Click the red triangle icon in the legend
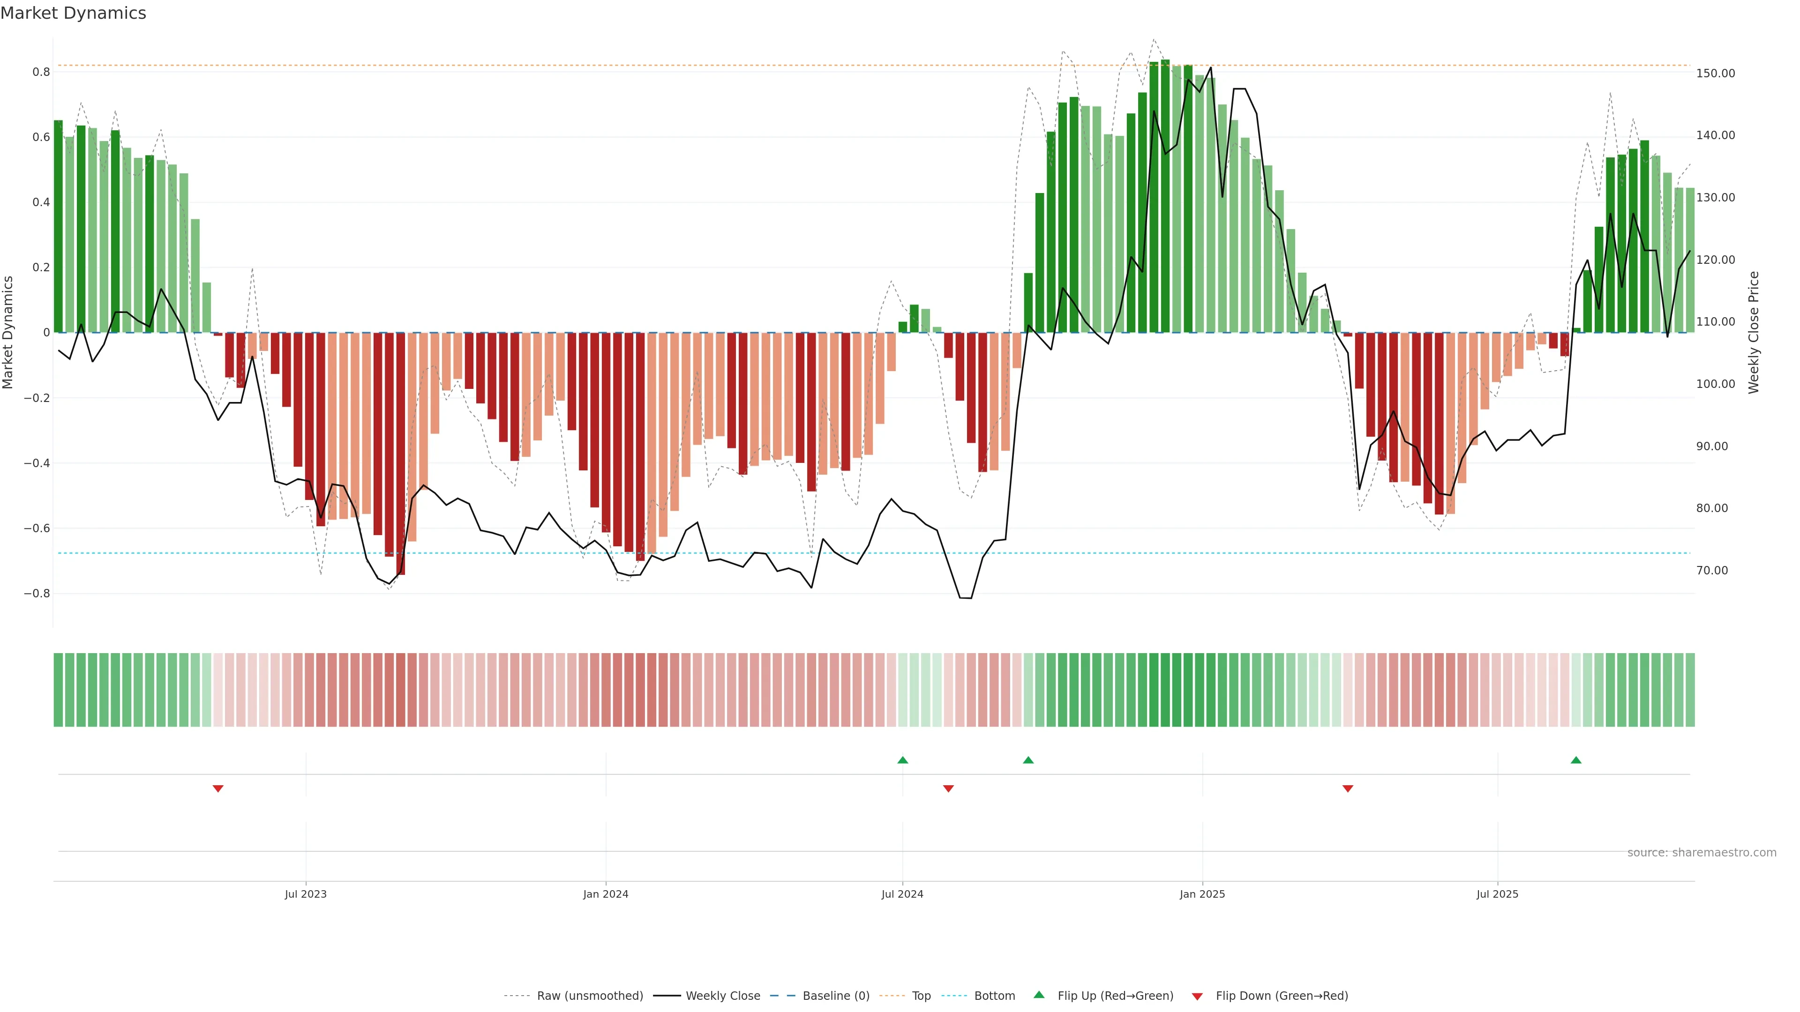1800x1012 pixels. tap(1197, 997)
